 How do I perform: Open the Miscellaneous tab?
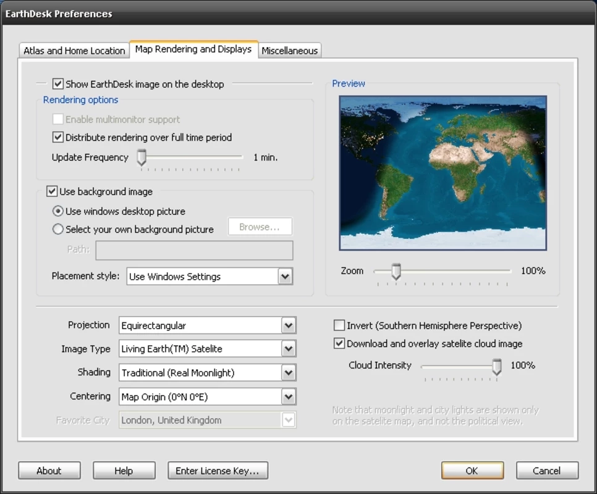point(290,50)
